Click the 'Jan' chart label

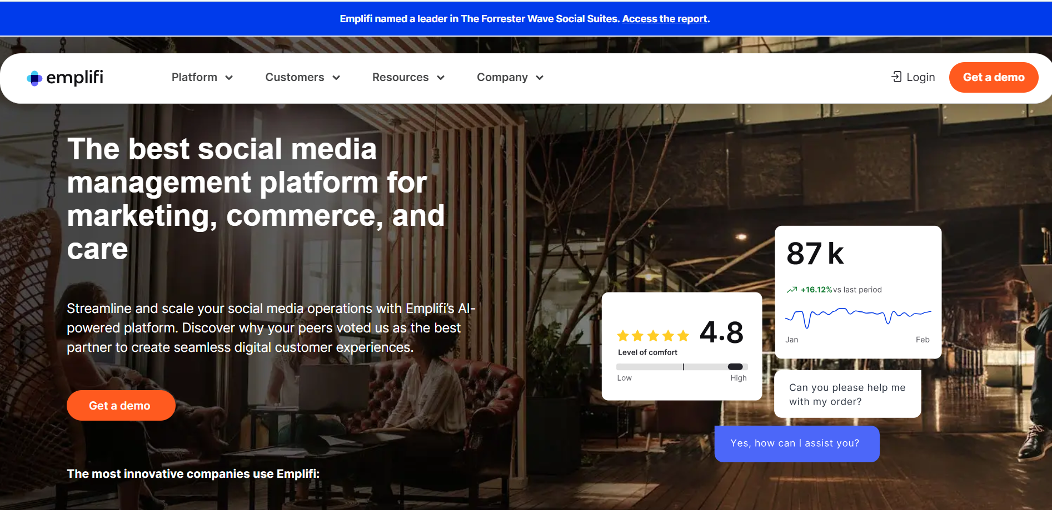[792, 340]
